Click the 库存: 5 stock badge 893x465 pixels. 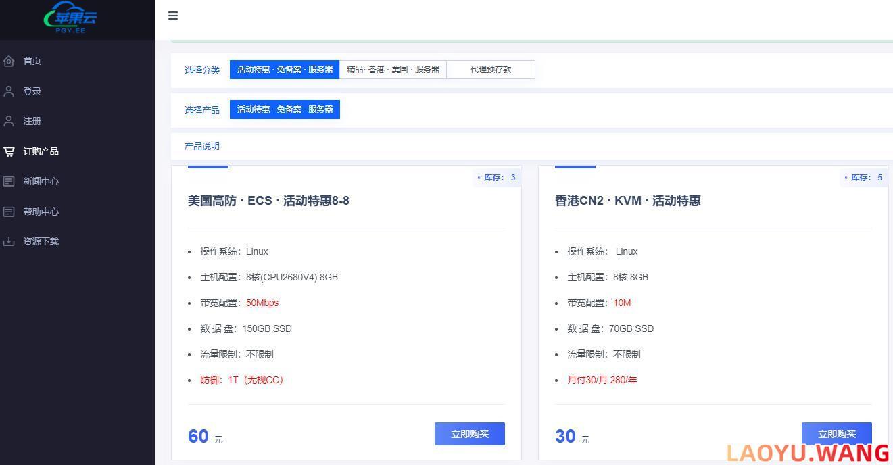pyautogui.click(x=864, y=178)
